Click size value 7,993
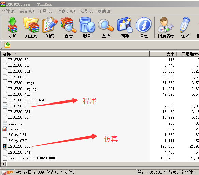Viewport: 199px width, 175px height. click(169, 106)
